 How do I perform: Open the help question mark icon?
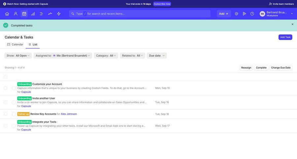[x=252, y=14]
